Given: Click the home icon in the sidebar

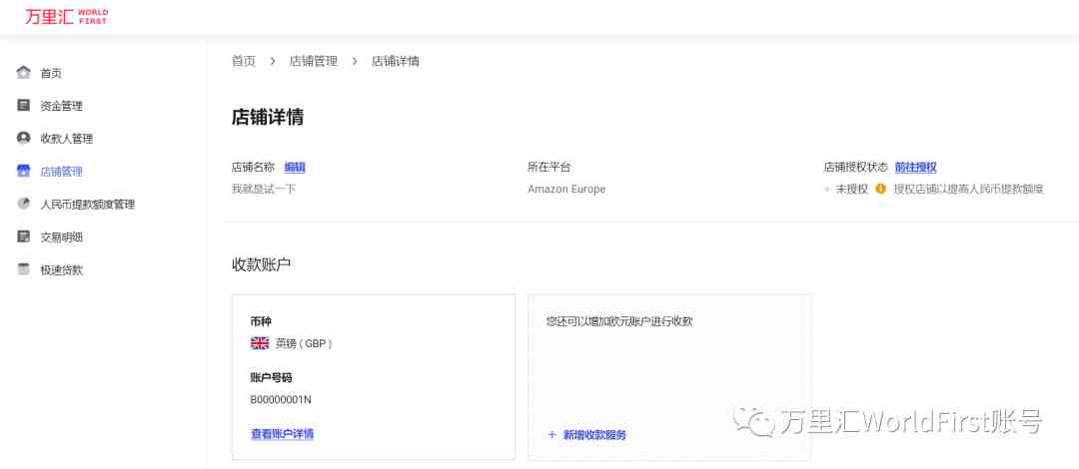Looking at the screenshot, I should coord(23,72).
